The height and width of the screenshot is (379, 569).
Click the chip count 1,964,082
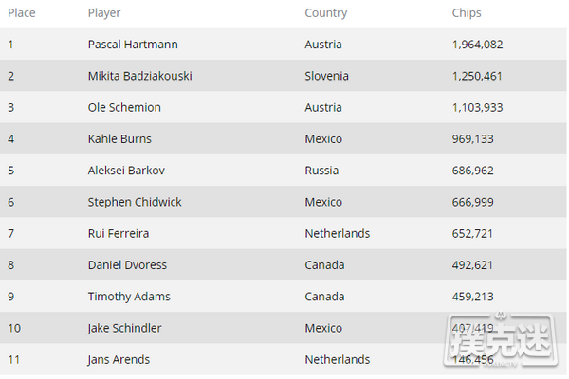point(484,45)
